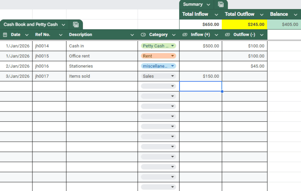Expand Cash Book and Petty Cash table menu
Screen dimensions: 301x191
coord(63,24)
